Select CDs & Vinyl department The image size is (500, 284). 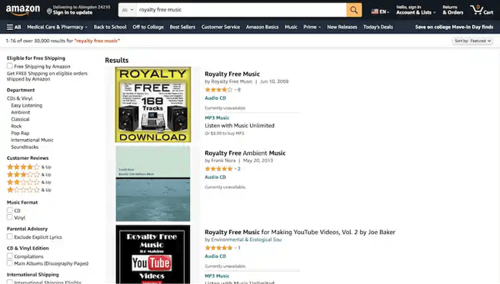point(20,98)
